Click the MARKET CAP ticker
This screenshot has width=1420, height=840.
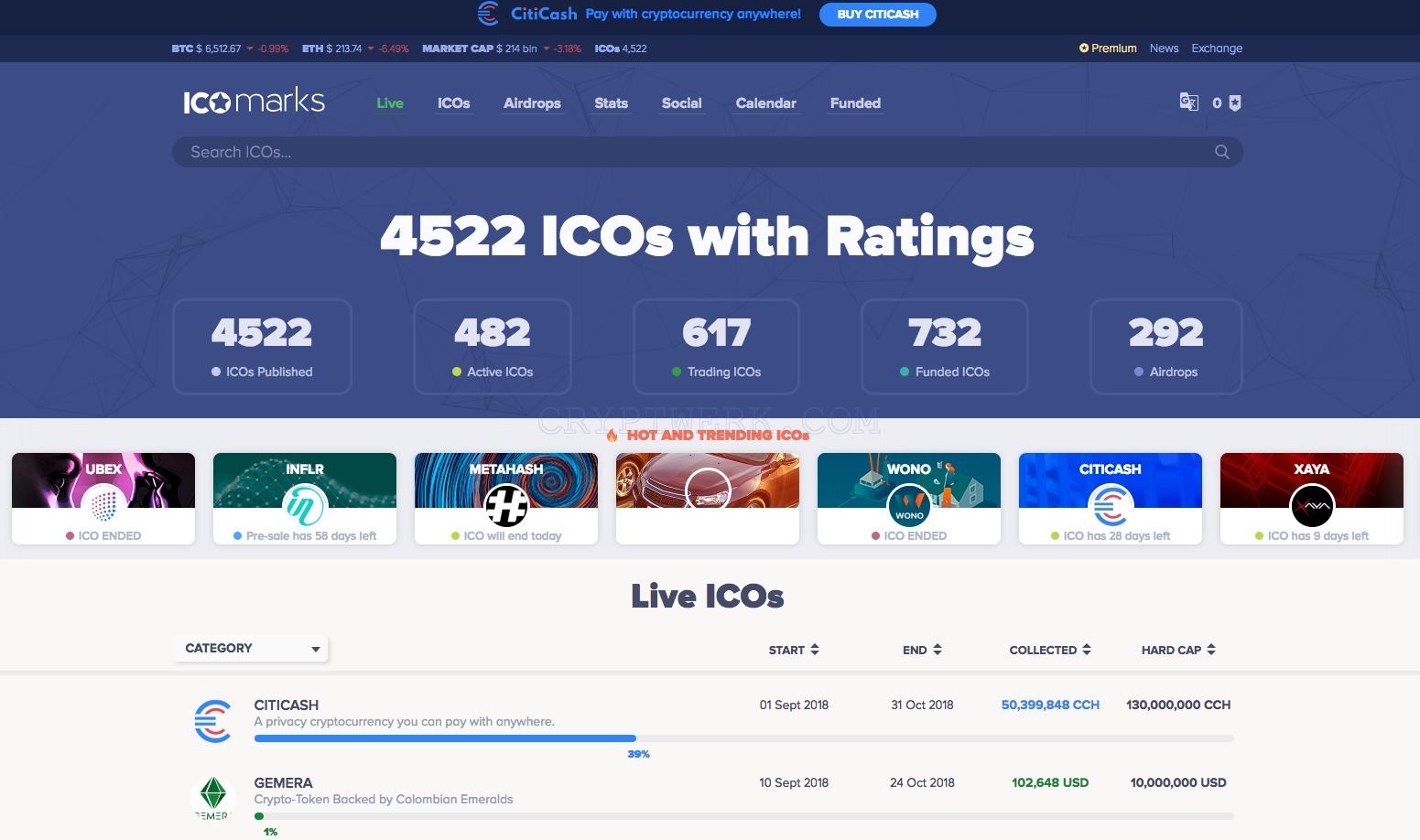(502, 48)
